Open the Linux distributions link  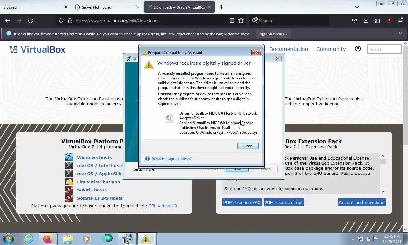click(x=98, y=182)
